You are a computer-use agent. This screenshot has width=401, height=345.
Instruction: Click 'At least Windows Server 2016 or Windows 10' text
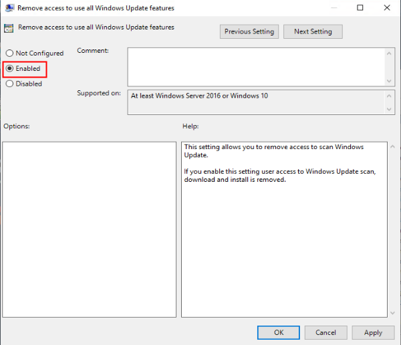199,96
